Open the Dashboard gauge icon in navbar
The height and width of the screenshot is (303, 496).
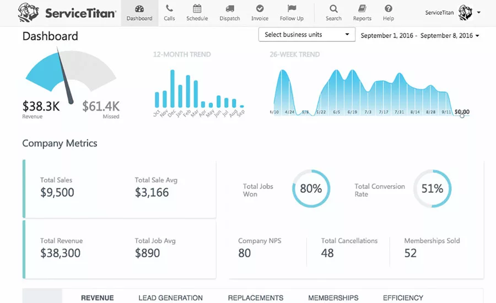(139, 9)
